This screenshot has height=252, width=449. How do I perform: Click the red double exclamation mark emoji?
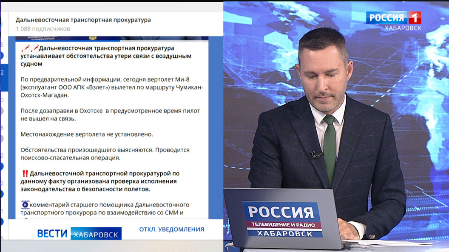pos(25,174)
